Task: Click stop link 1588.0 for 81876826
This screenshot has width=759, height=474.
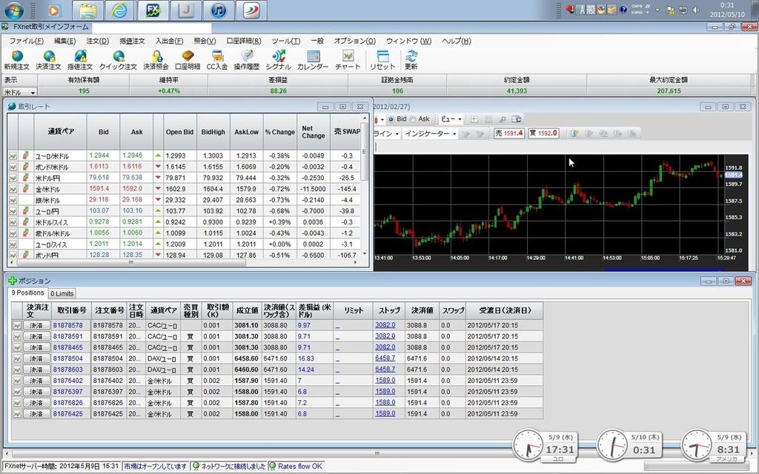Action: point(385,402)
